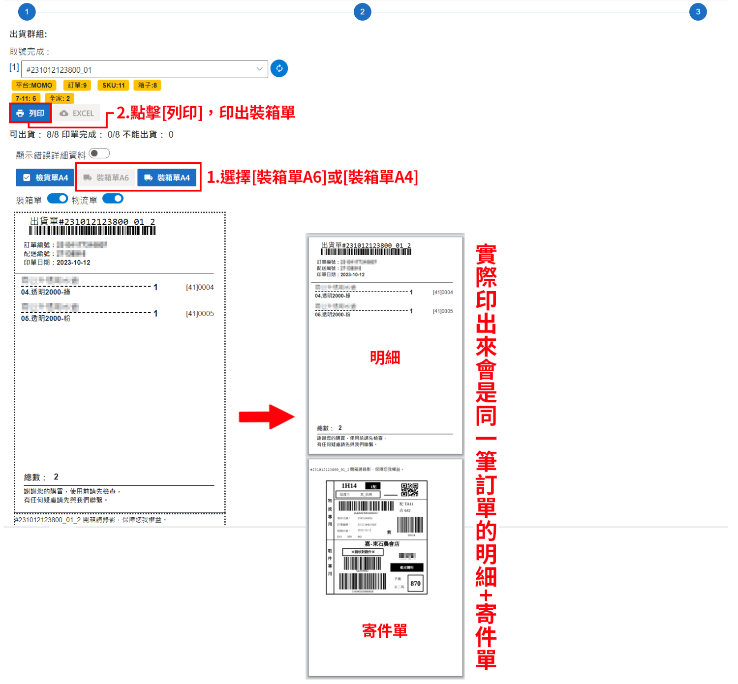Viewport: 738px width, 684px height.
Task: Select the 檢貨單A4 tab
Action: pos(45,178)
